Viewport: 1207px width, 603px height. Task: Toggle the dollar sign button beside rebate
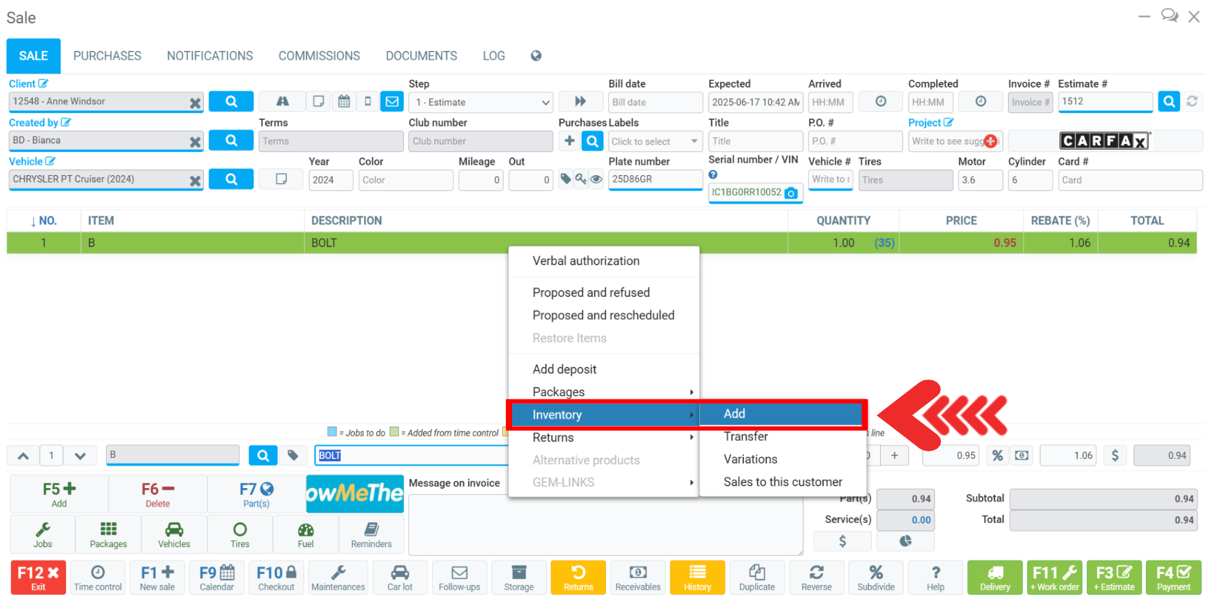1115,455
